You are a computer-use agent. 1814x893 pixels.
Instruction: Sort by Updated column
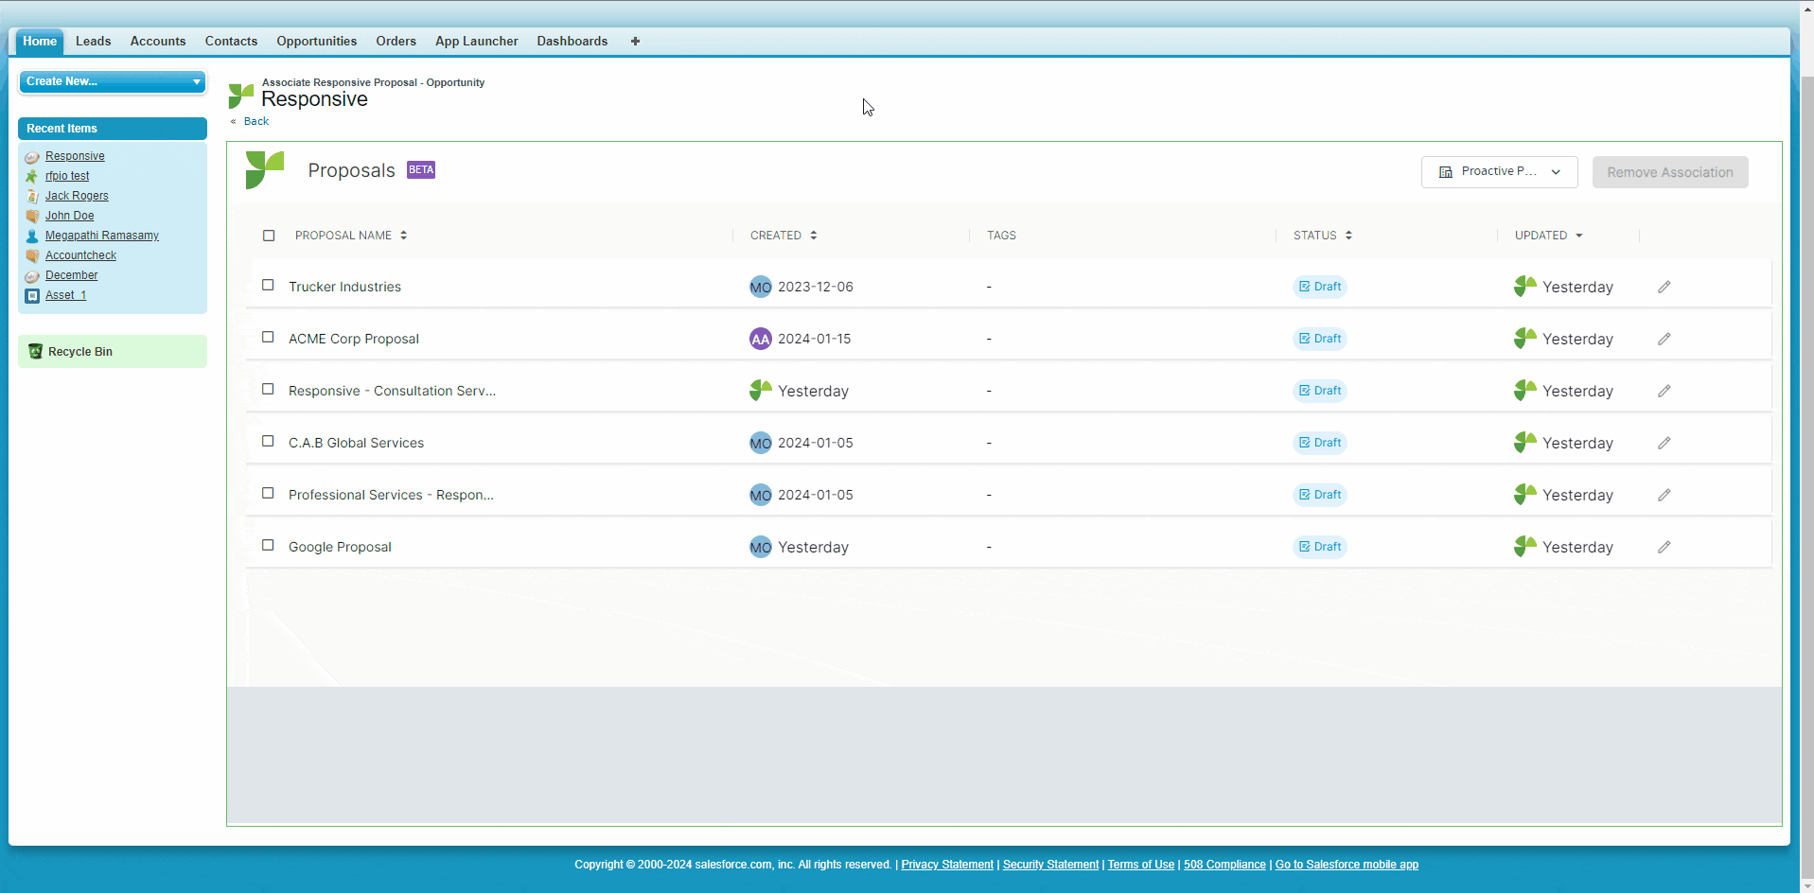1549,236
